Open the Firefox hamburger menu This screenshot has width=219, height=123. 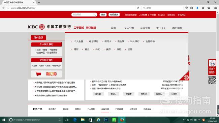coord(216,8)
